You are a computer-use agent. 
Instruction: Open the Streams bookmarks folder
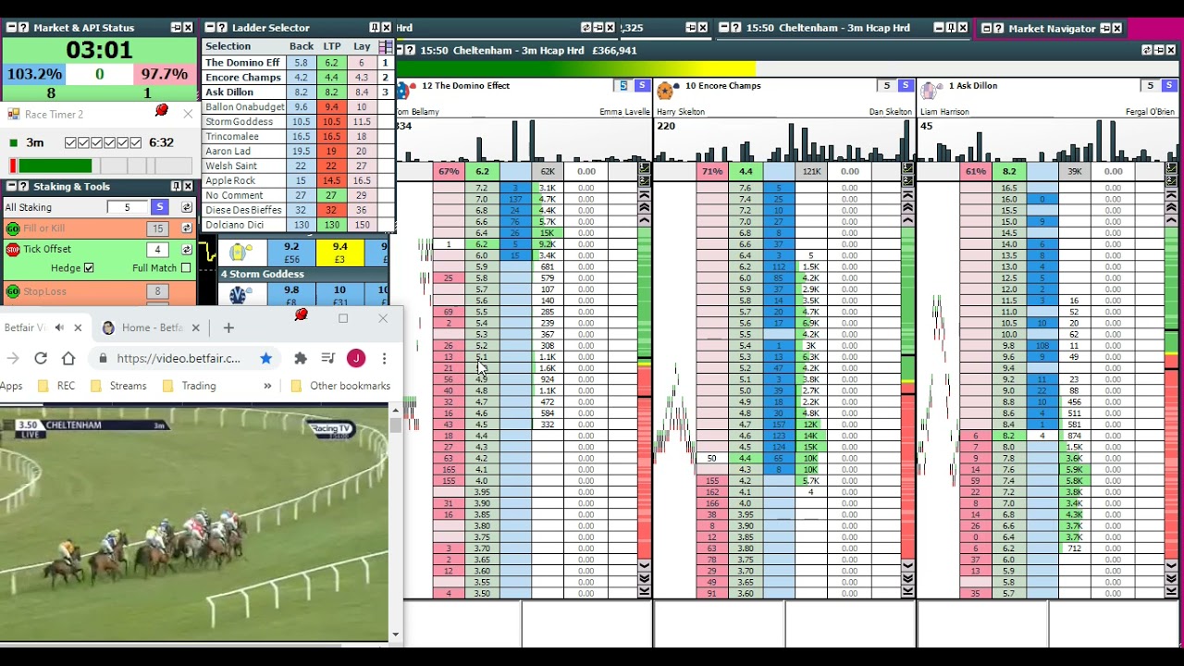117,386
